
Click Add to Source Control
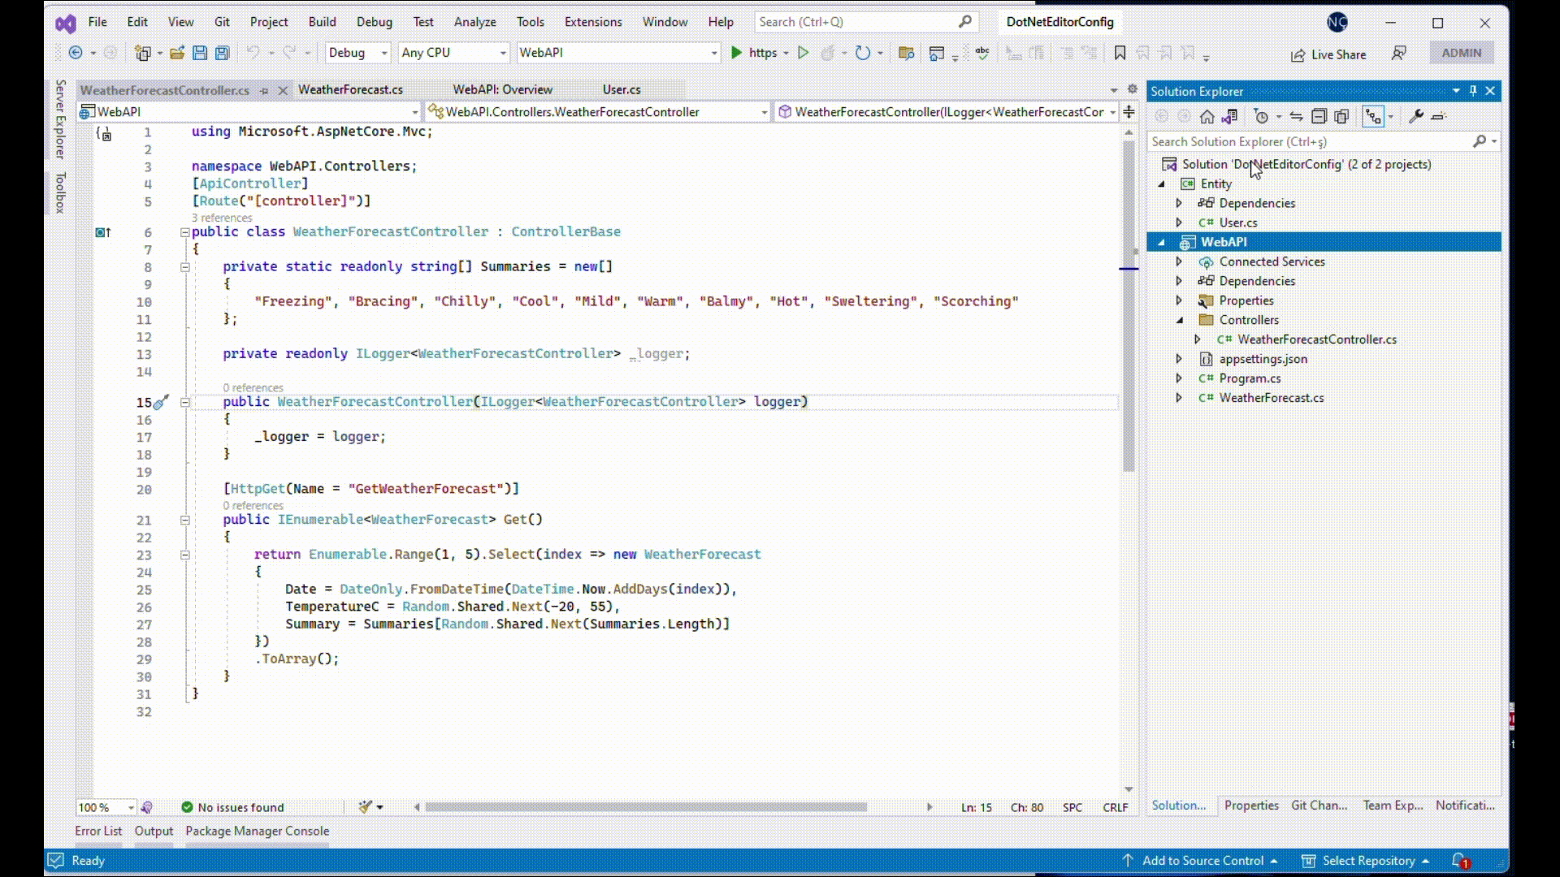click(x=1202, y=861)
